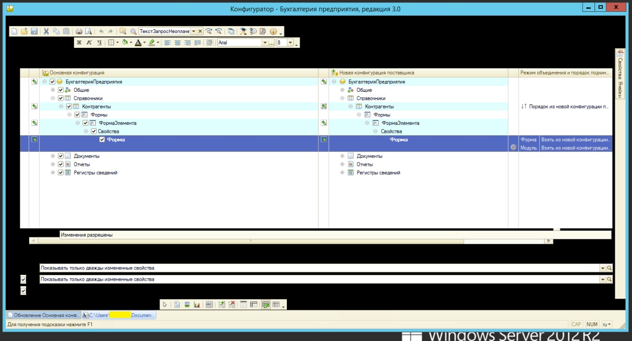Align text right

click(x=188, y=42)
